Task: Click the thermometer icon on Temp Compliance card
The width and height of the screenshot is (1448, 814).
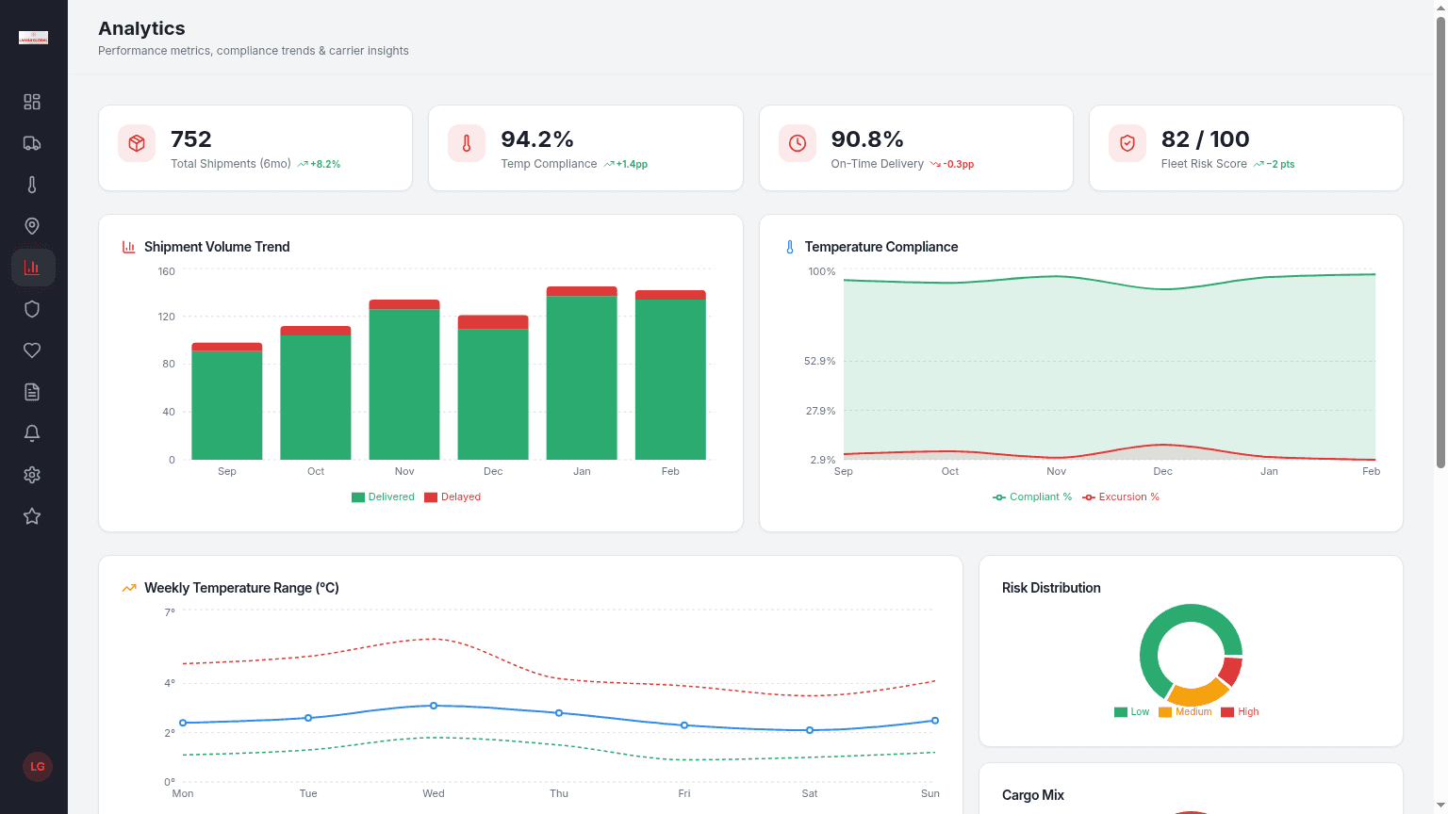Action: pyautogui.click(x=467, y=143)
